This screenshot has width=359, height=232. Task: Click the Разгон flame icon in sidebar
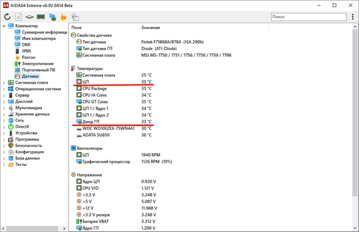pos(18,57)
